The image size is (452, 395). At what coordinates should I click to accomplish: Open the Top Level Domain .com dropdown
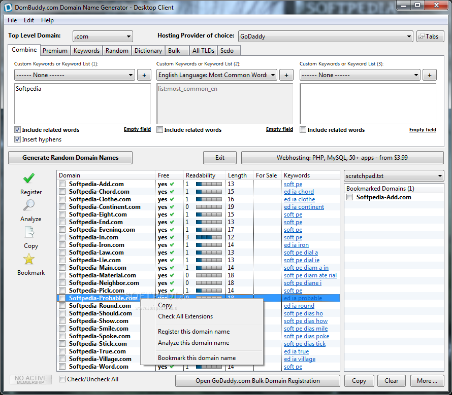pos(103,37)
